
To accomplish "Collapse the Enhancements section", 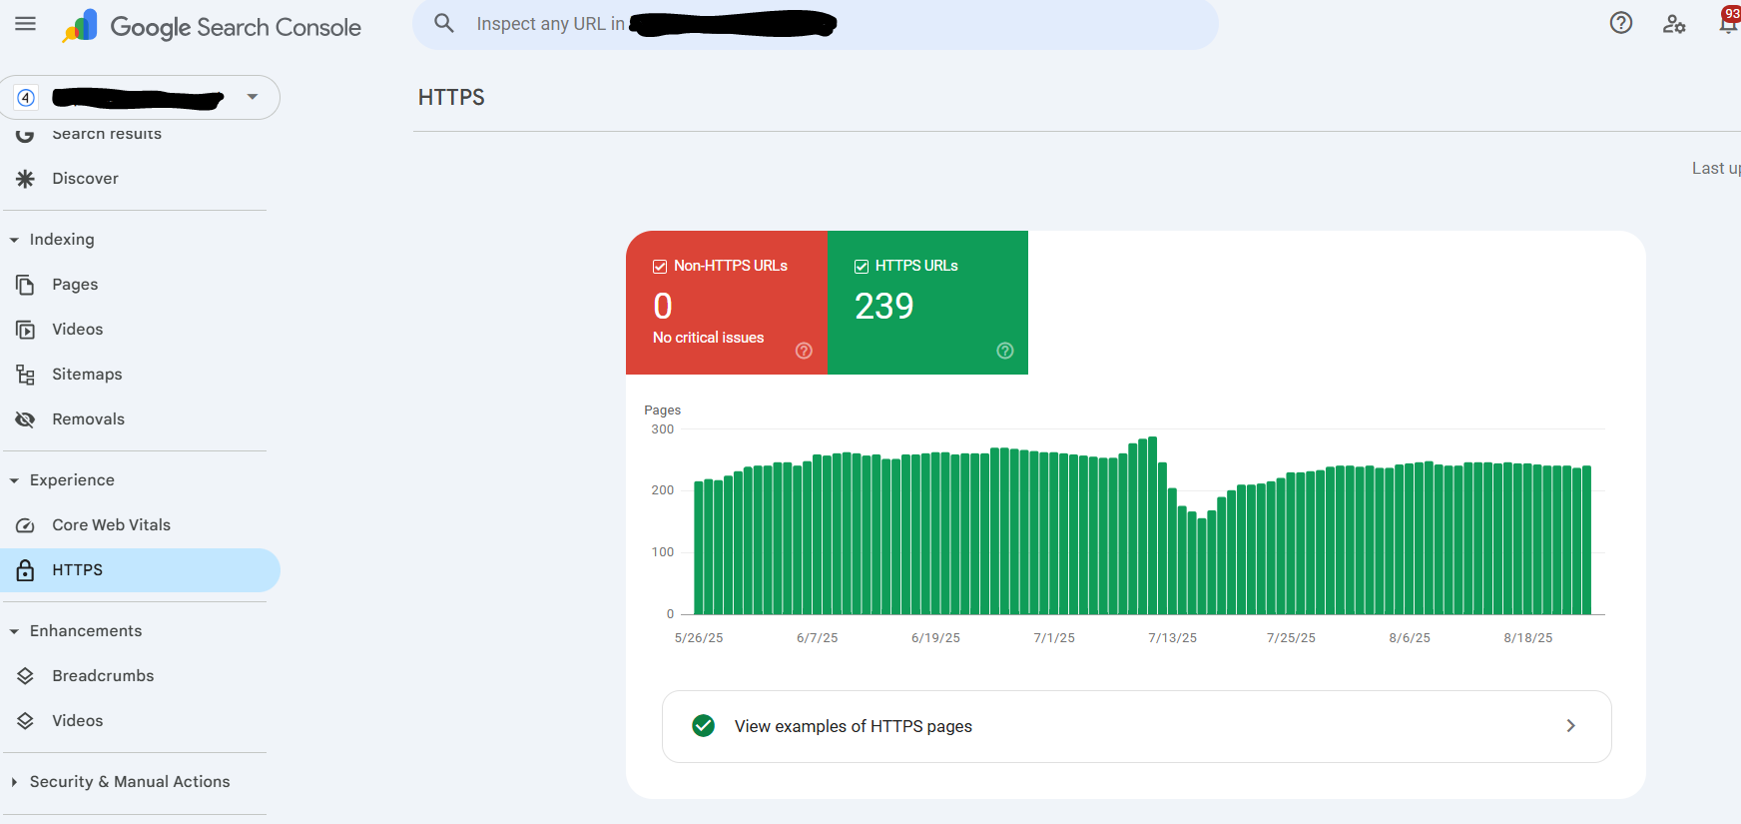I will [14, 631].
